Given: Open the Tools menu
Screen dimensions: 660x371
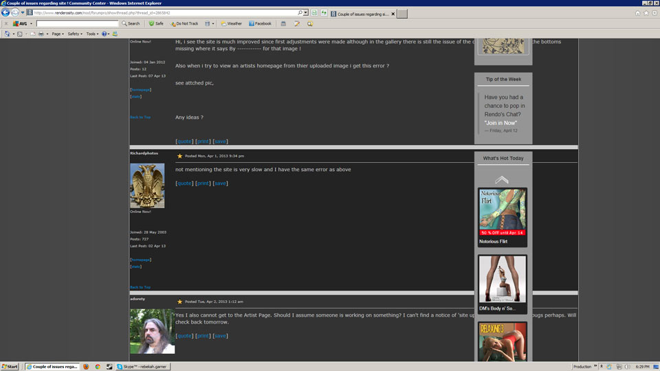Looking at the screenshot, I should [x=92, y=34].
